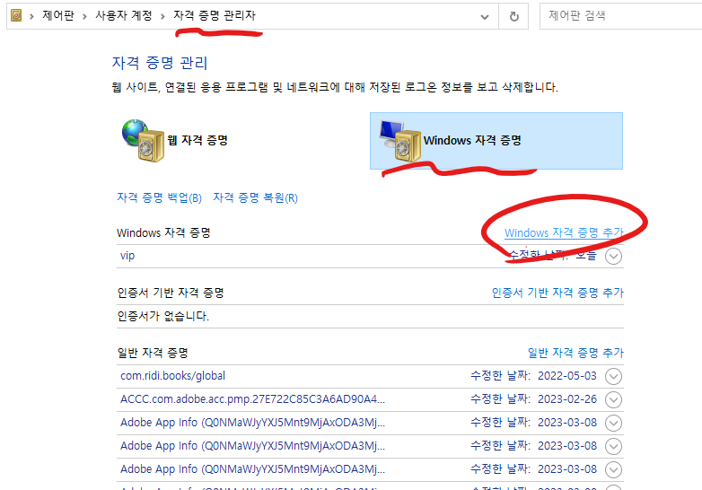Open the address bar history dropdown

click(x=485, y=17)
